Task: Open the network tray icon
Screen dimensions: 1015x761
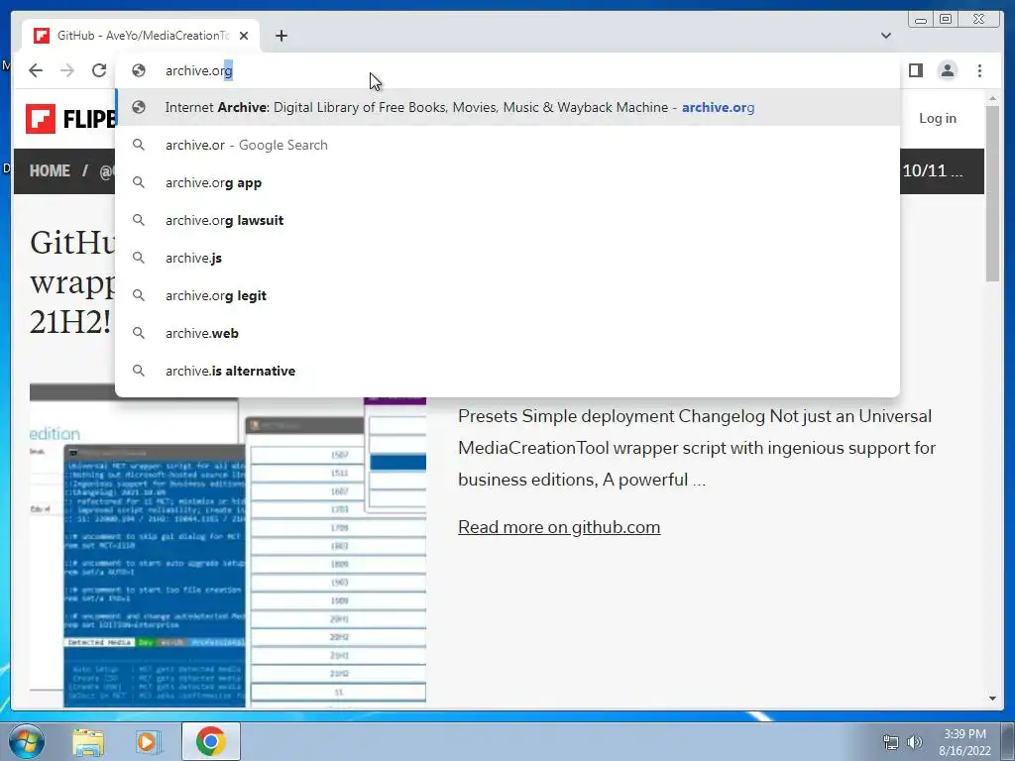Action: pos(891,742)
